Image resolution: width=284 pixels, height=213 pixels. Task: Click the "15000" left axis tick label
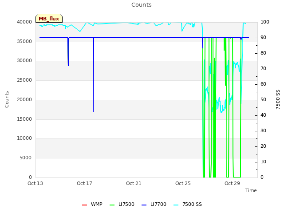click(x=24, y=119)
